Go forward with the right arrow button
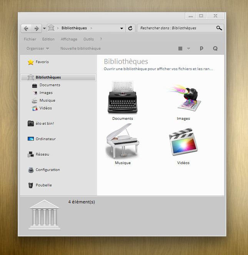This screenshot has width=248, height=255. [37, 29]
